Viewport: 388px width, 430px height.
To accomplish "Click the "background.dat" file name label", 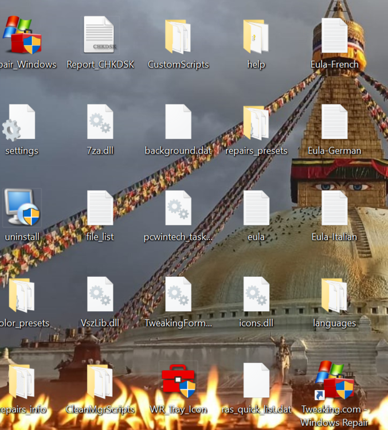I will 178,151.
